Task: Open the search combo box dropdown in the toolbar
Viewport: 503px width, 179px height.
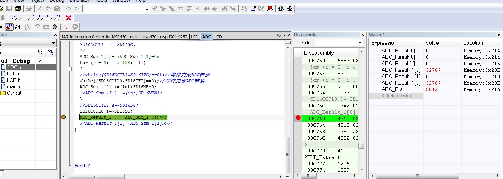Action: (x=147, y=9)
